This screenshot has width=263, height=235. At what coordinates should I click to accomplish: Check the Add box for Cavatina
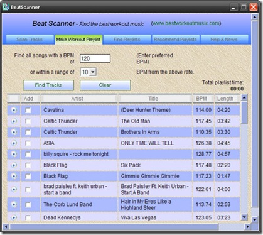click(x=28, y=110)
